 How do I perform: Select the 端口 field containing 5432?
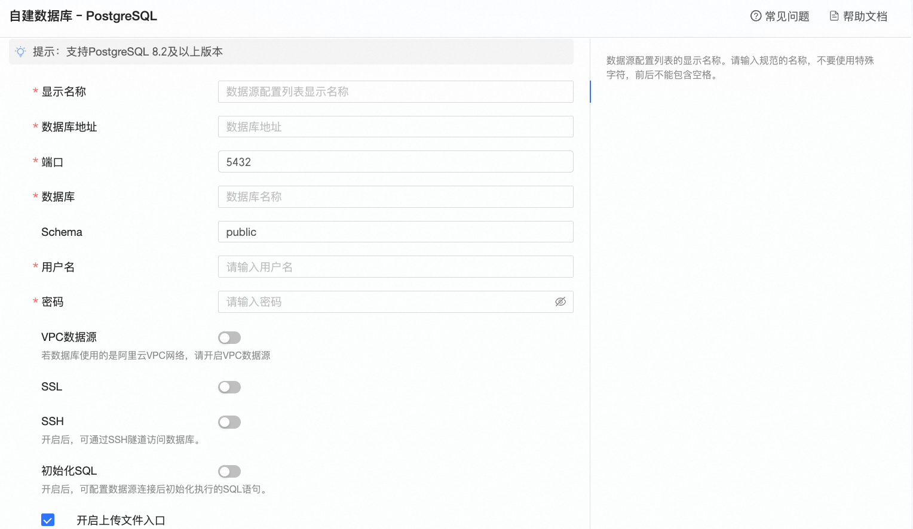point(396,162)
